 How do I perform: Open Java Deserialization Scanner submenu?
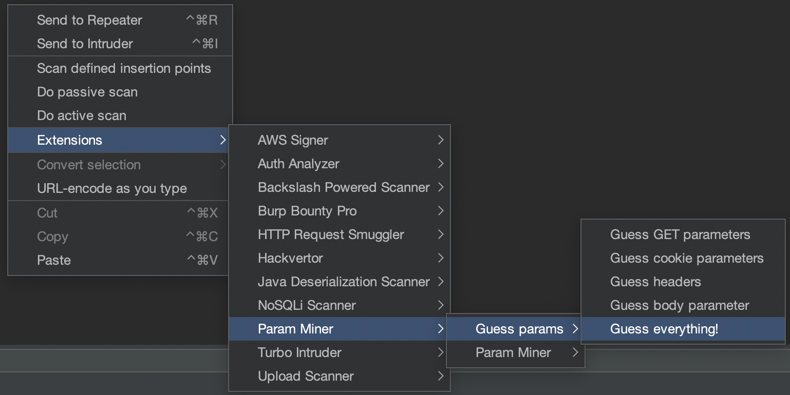[x=340, y=282]
